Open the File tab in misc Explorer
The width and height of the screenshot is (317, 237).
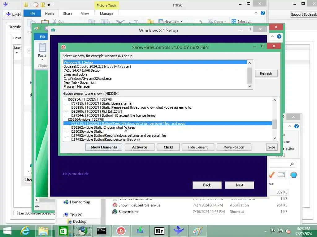(32, 13)
